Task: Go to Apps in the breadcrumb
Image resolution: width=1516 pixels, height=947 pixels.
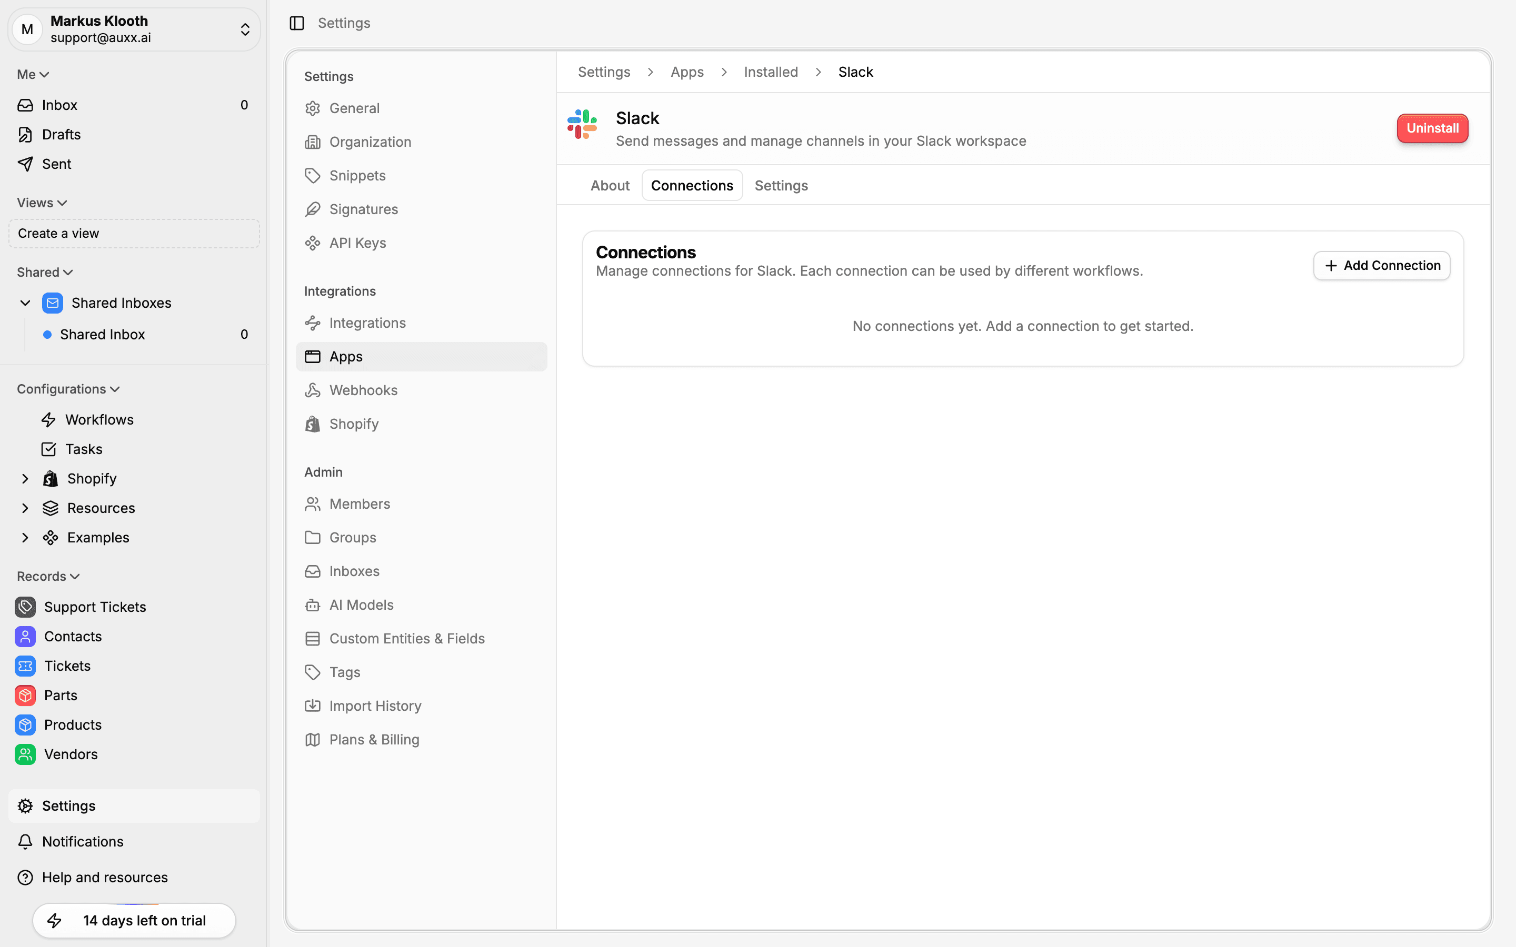Action: point(686,72)
